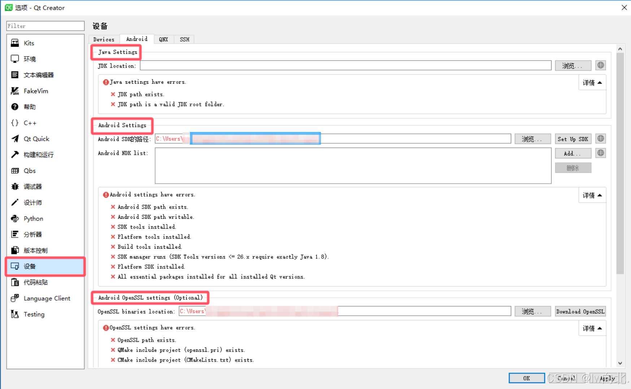Select the 设计师 designer category
The image size is (631, 389).
point(45,202)
